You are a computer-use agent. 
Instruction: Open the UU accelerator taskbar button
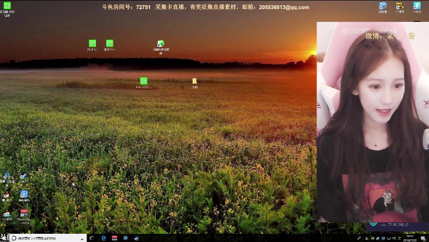pyautogui.click(x=125, y=238)
